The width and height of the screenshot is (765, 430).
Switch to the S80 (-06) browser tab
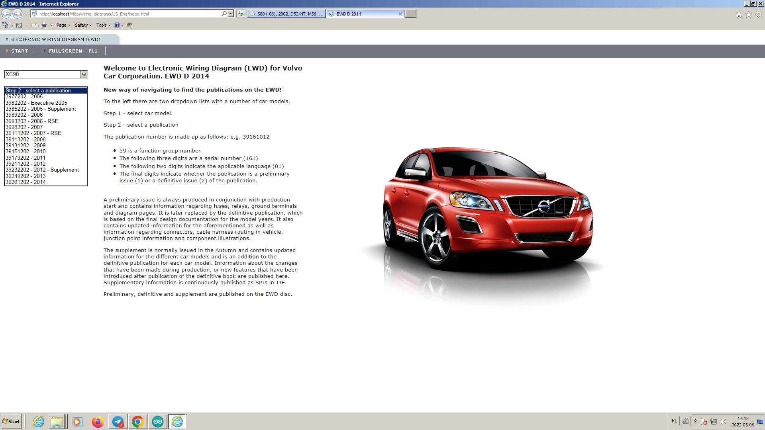pos(286,14)
